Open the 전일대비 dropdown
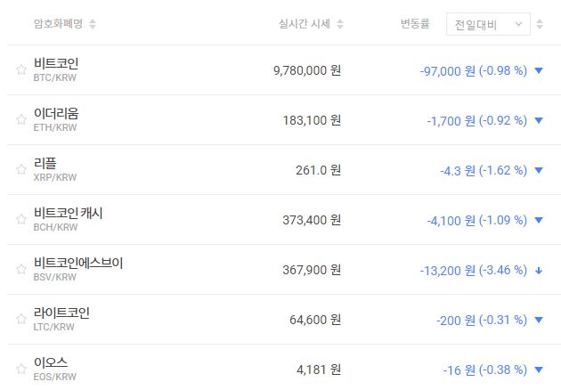Viewport: 561px width, 390px height. tap(487, 24)
